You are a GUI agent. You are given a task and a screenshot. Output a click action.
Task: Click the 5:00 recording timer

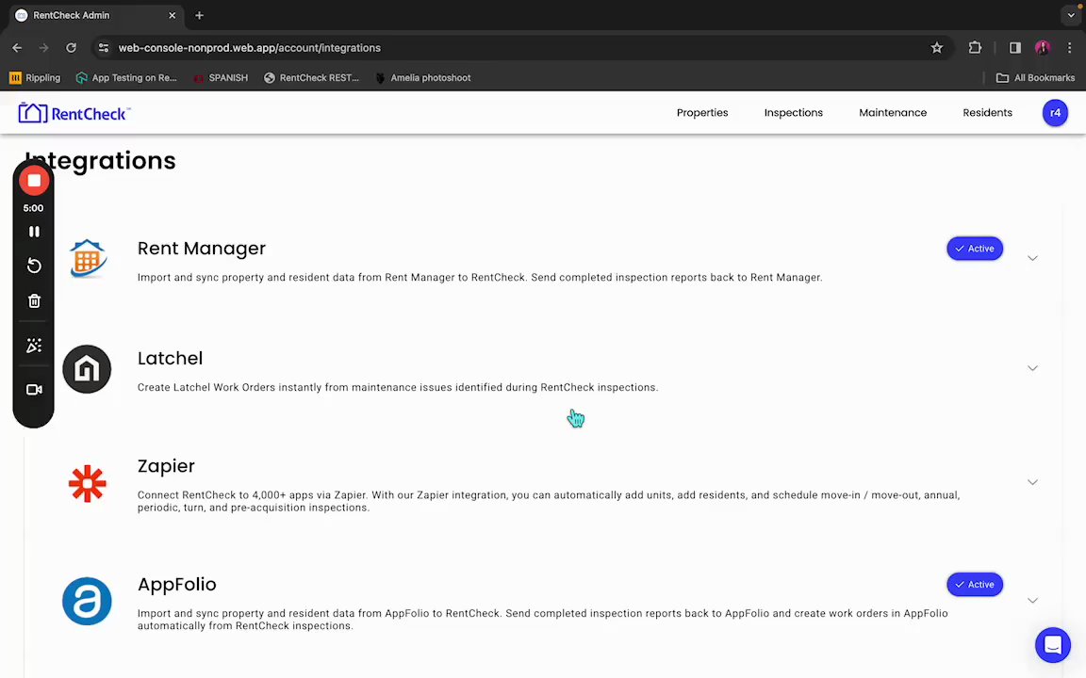tap(33, 208)
